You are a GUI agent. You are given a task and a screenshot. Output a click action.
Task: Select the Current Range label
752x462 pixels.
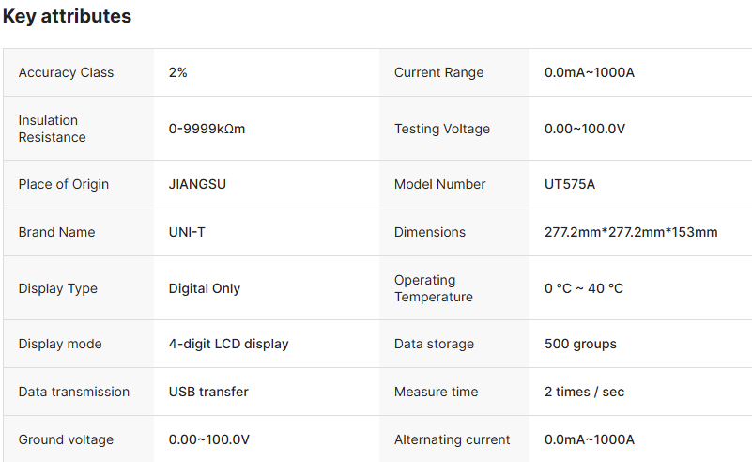coord(438,72)
